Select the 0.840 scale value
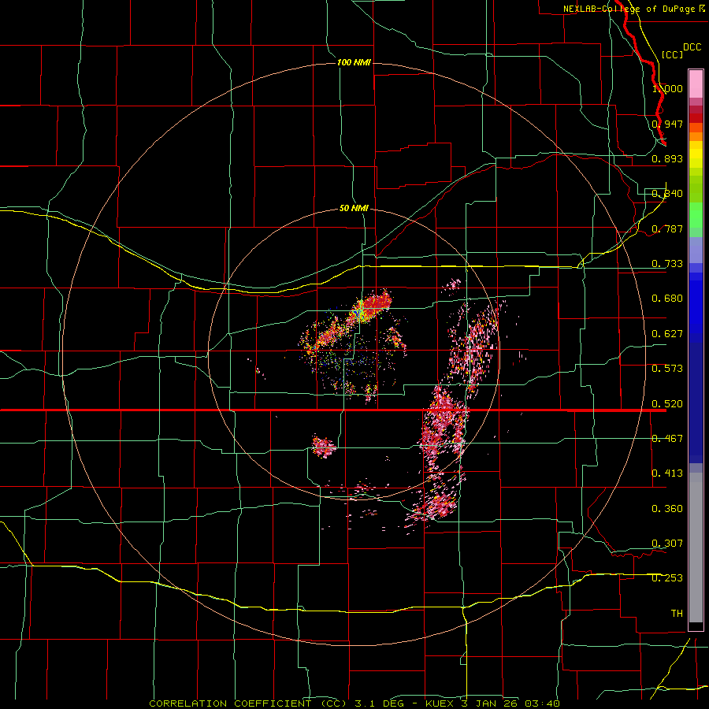The height and width of the screenshot is (709, 709). pos(667,194)
